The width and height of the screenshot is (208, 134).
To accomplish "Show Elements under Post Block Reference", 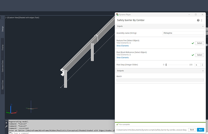I will tap(123, 58).
